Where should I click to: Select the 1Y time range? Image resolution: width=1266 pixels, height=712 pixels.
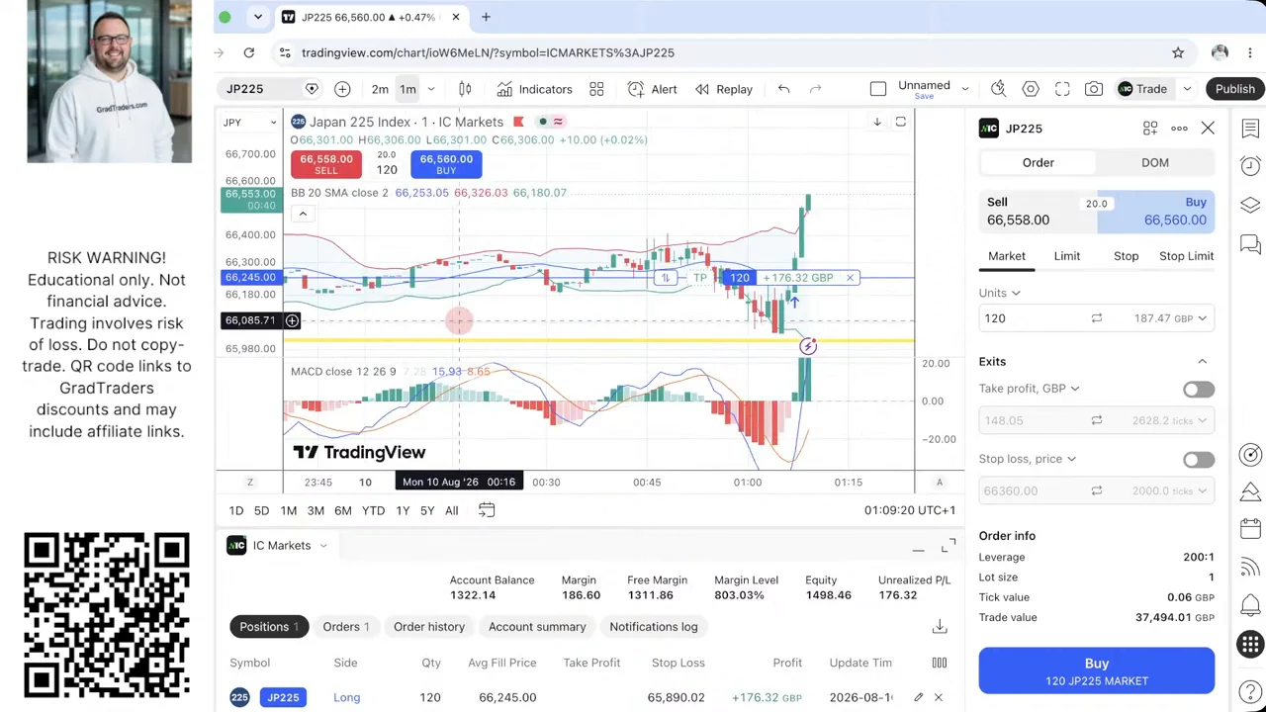pyautogui.click(x=403, y=510)
